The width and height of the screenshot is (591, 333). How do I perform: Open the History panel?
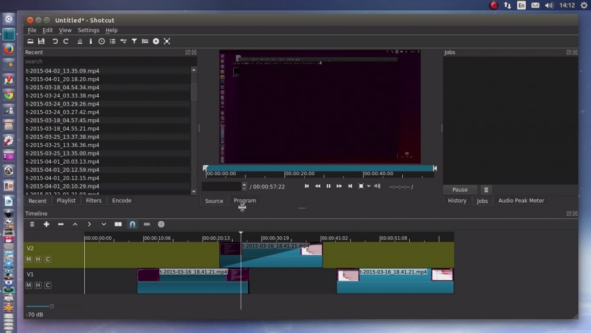pos(457,200)
